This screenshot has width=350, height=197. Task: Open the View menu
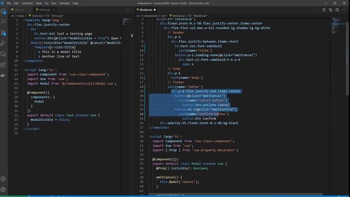pyautogui.click(x=39, y=3)
